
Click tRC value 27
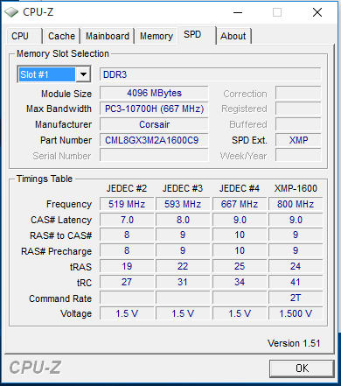127,282
